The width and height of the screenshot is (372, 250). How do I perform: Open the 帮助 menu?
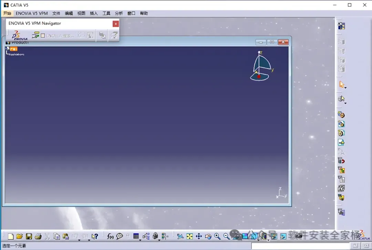click(x=144, y=13)
